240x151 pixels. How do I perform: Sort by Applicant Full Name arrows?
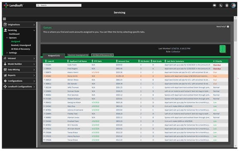[x=68, y=61]
